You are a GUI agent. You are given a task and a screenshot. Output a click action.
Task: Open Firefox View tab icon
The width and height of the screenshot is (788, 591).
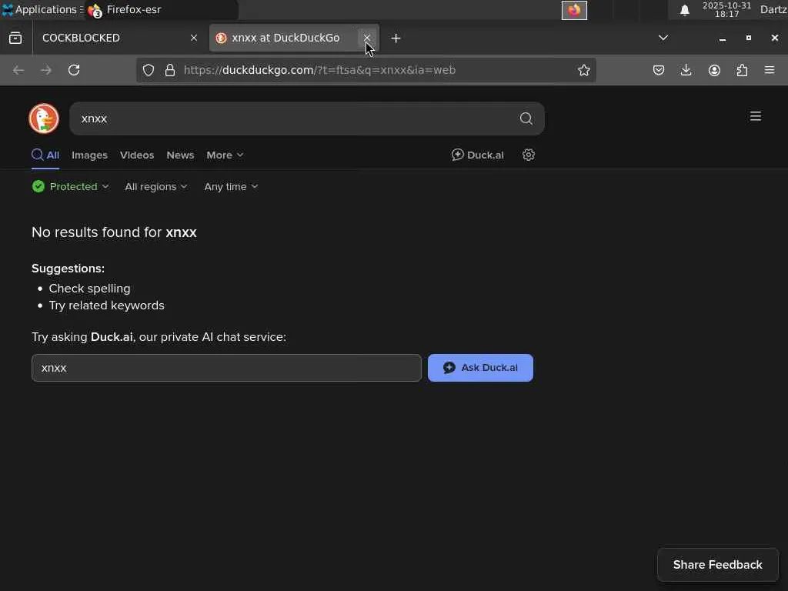[x=15, y=38]
